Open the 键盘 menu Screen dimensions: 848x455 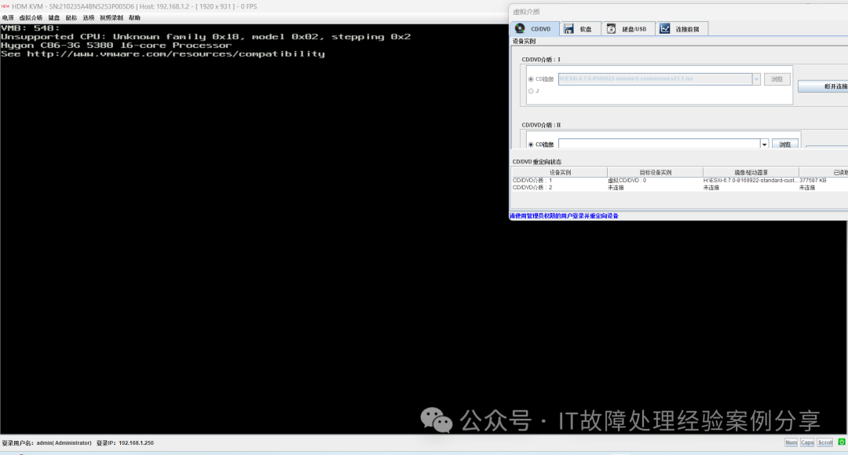(54, 18)
